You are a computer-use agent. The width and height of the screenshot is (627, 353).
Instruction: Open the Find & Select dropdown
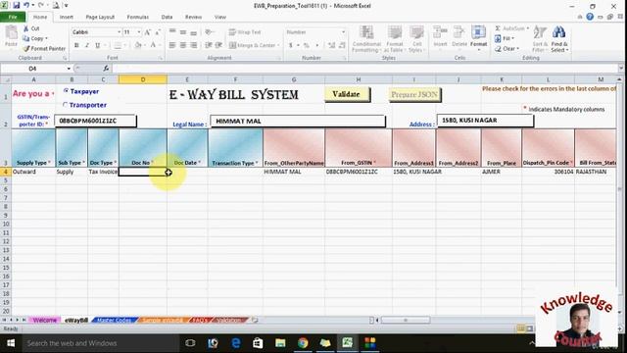click(x=559, y=39)
